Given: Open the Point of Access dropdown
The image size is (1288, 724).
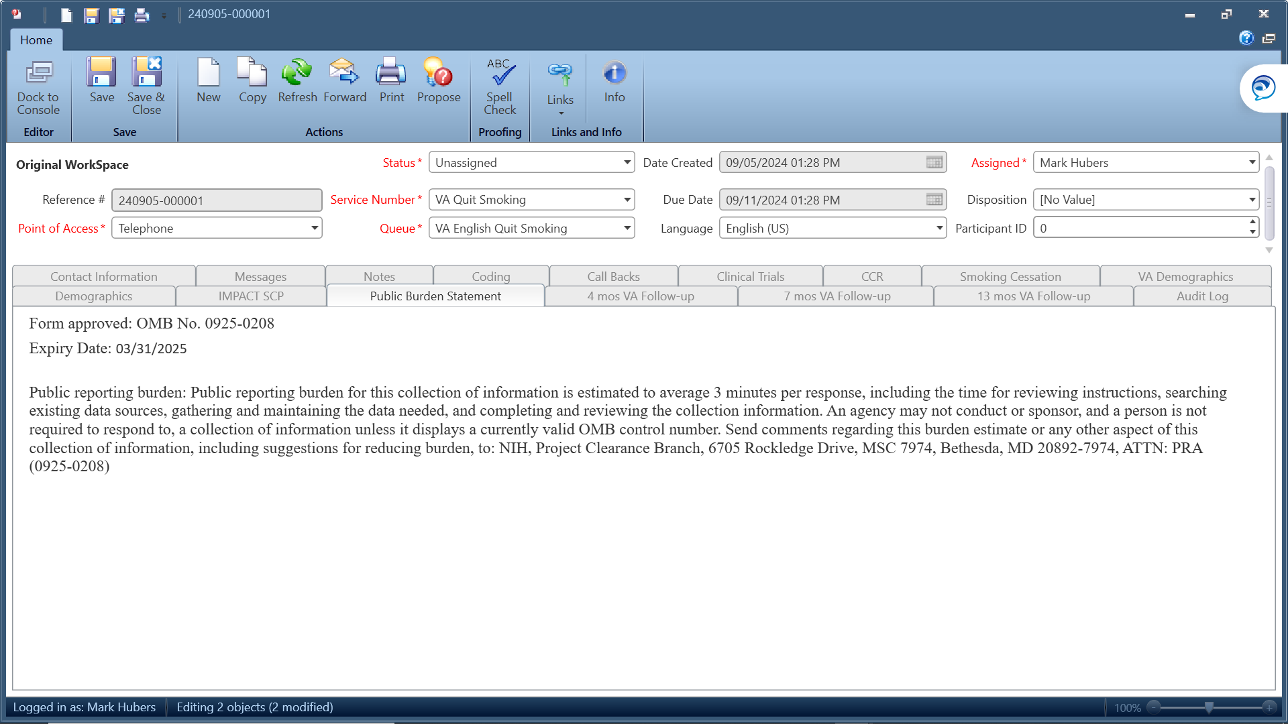Looking at the screenshot, I should pyautogui.click(x=314, y=228).
